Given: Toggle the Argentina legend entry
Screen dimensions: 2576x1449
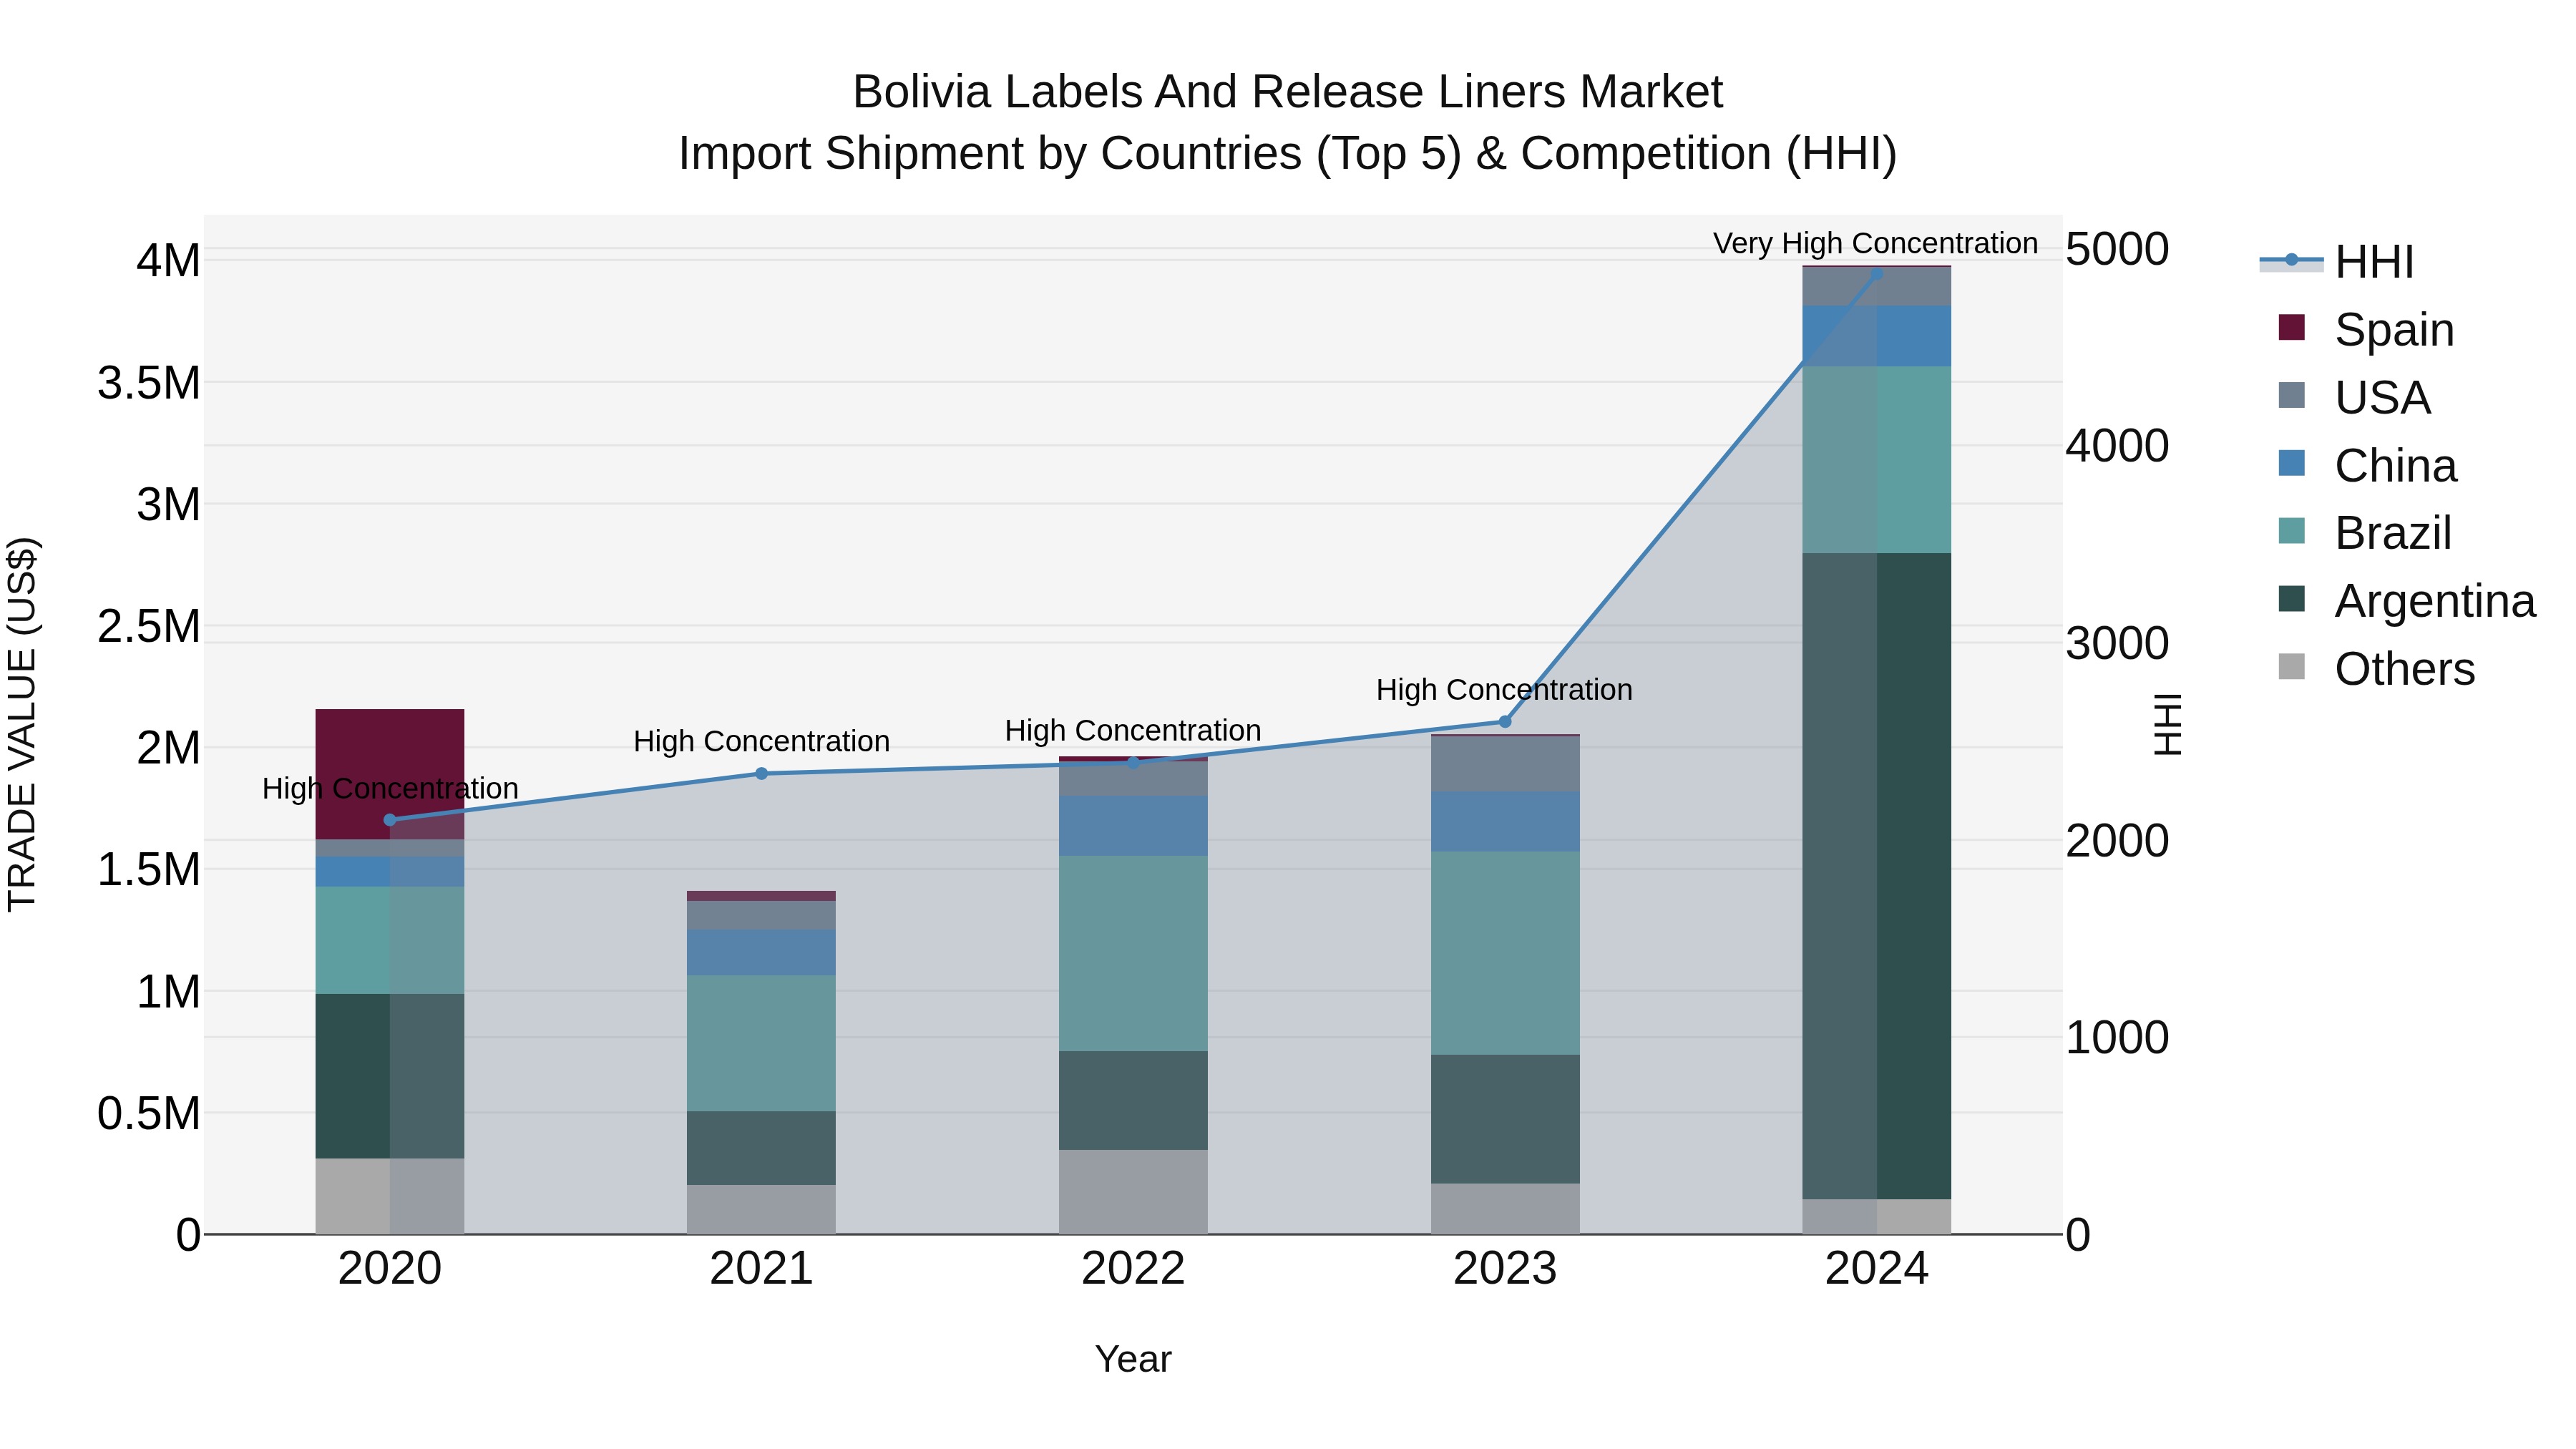Looking at the screenshot, I should [2406, 600].
